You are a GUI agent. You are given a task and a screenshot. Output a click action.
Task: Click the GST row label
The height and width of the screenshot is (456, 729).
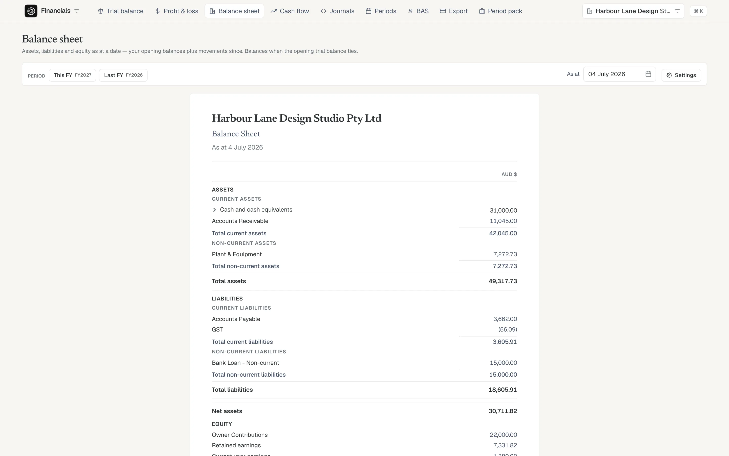[217, 330]
